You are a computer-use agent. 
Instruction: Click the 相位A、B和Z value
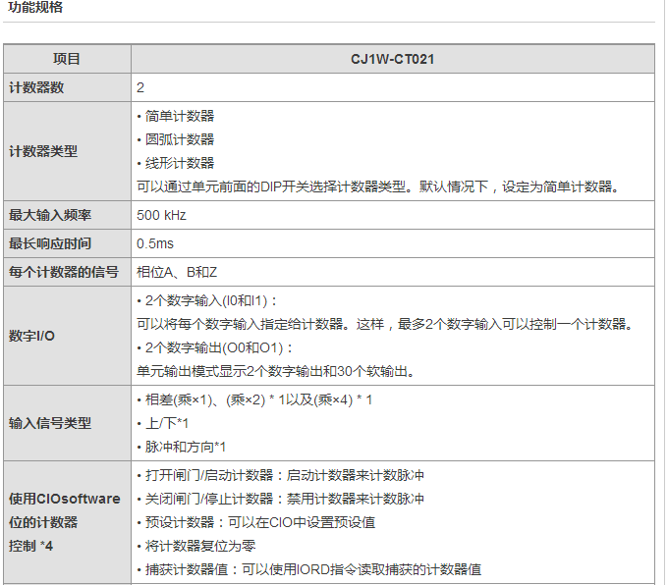[177, 272]
